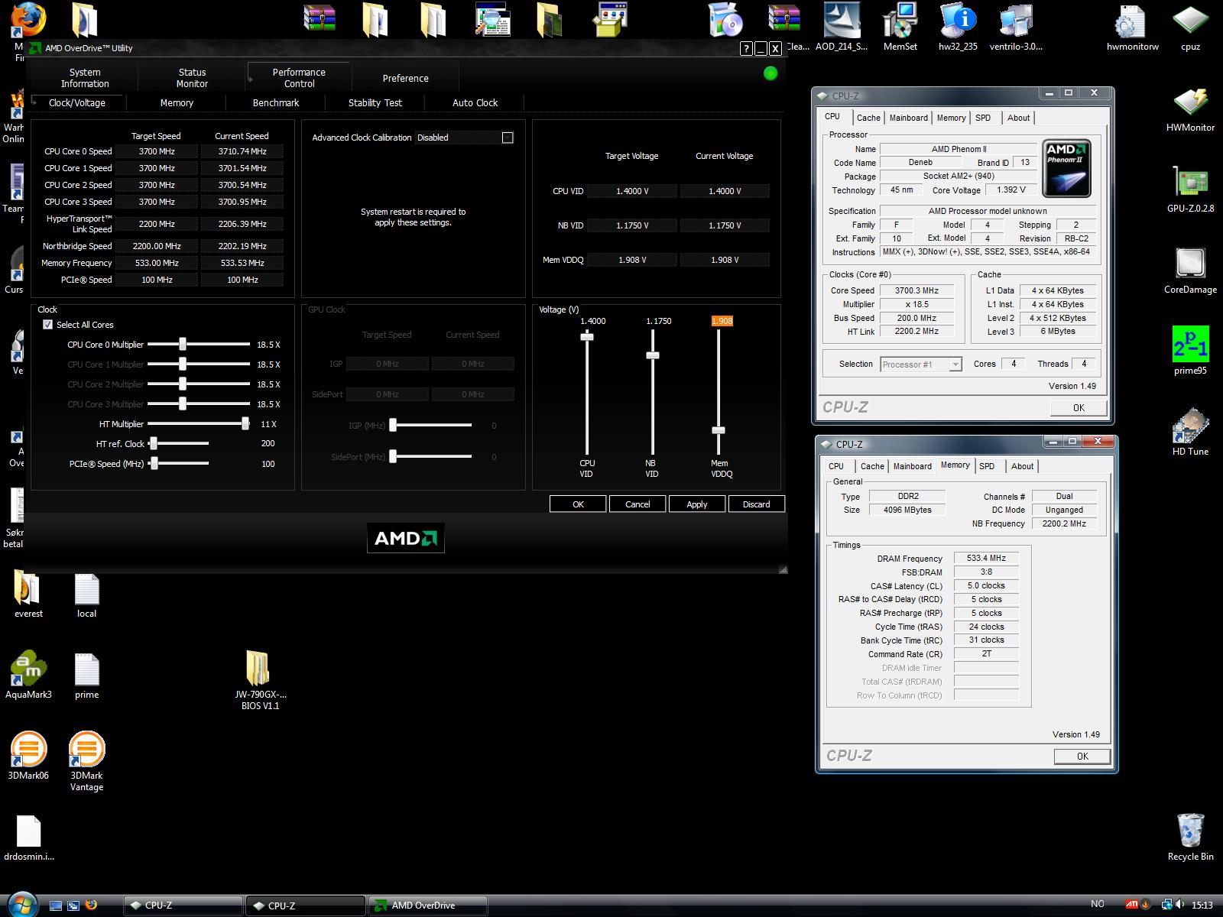Screen dimensions: 1223x917
Task: Adjust CPU Core 0 Multiplier slider
Action: [x=183, y=345]
